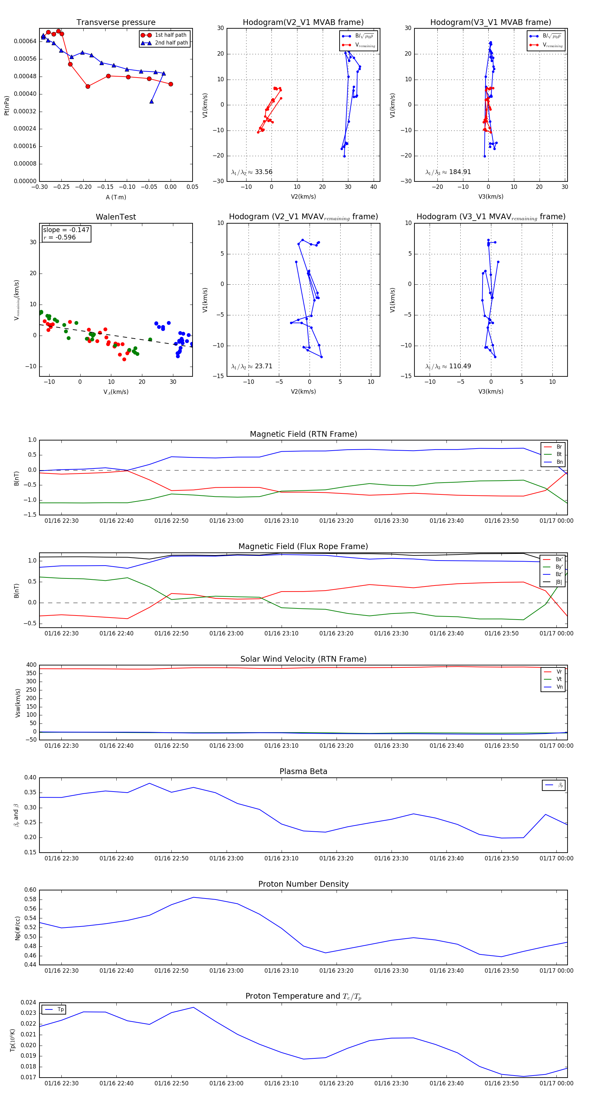The width and height of the screenshot is (607, 1113).
Task: Click the 0.58 tick on the Proton Number Density y-axis
Action: [30, 899]
